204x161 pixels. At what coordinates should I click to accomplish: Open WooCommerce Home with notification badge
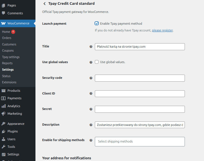pyautogui.click(x=6, y=32)
